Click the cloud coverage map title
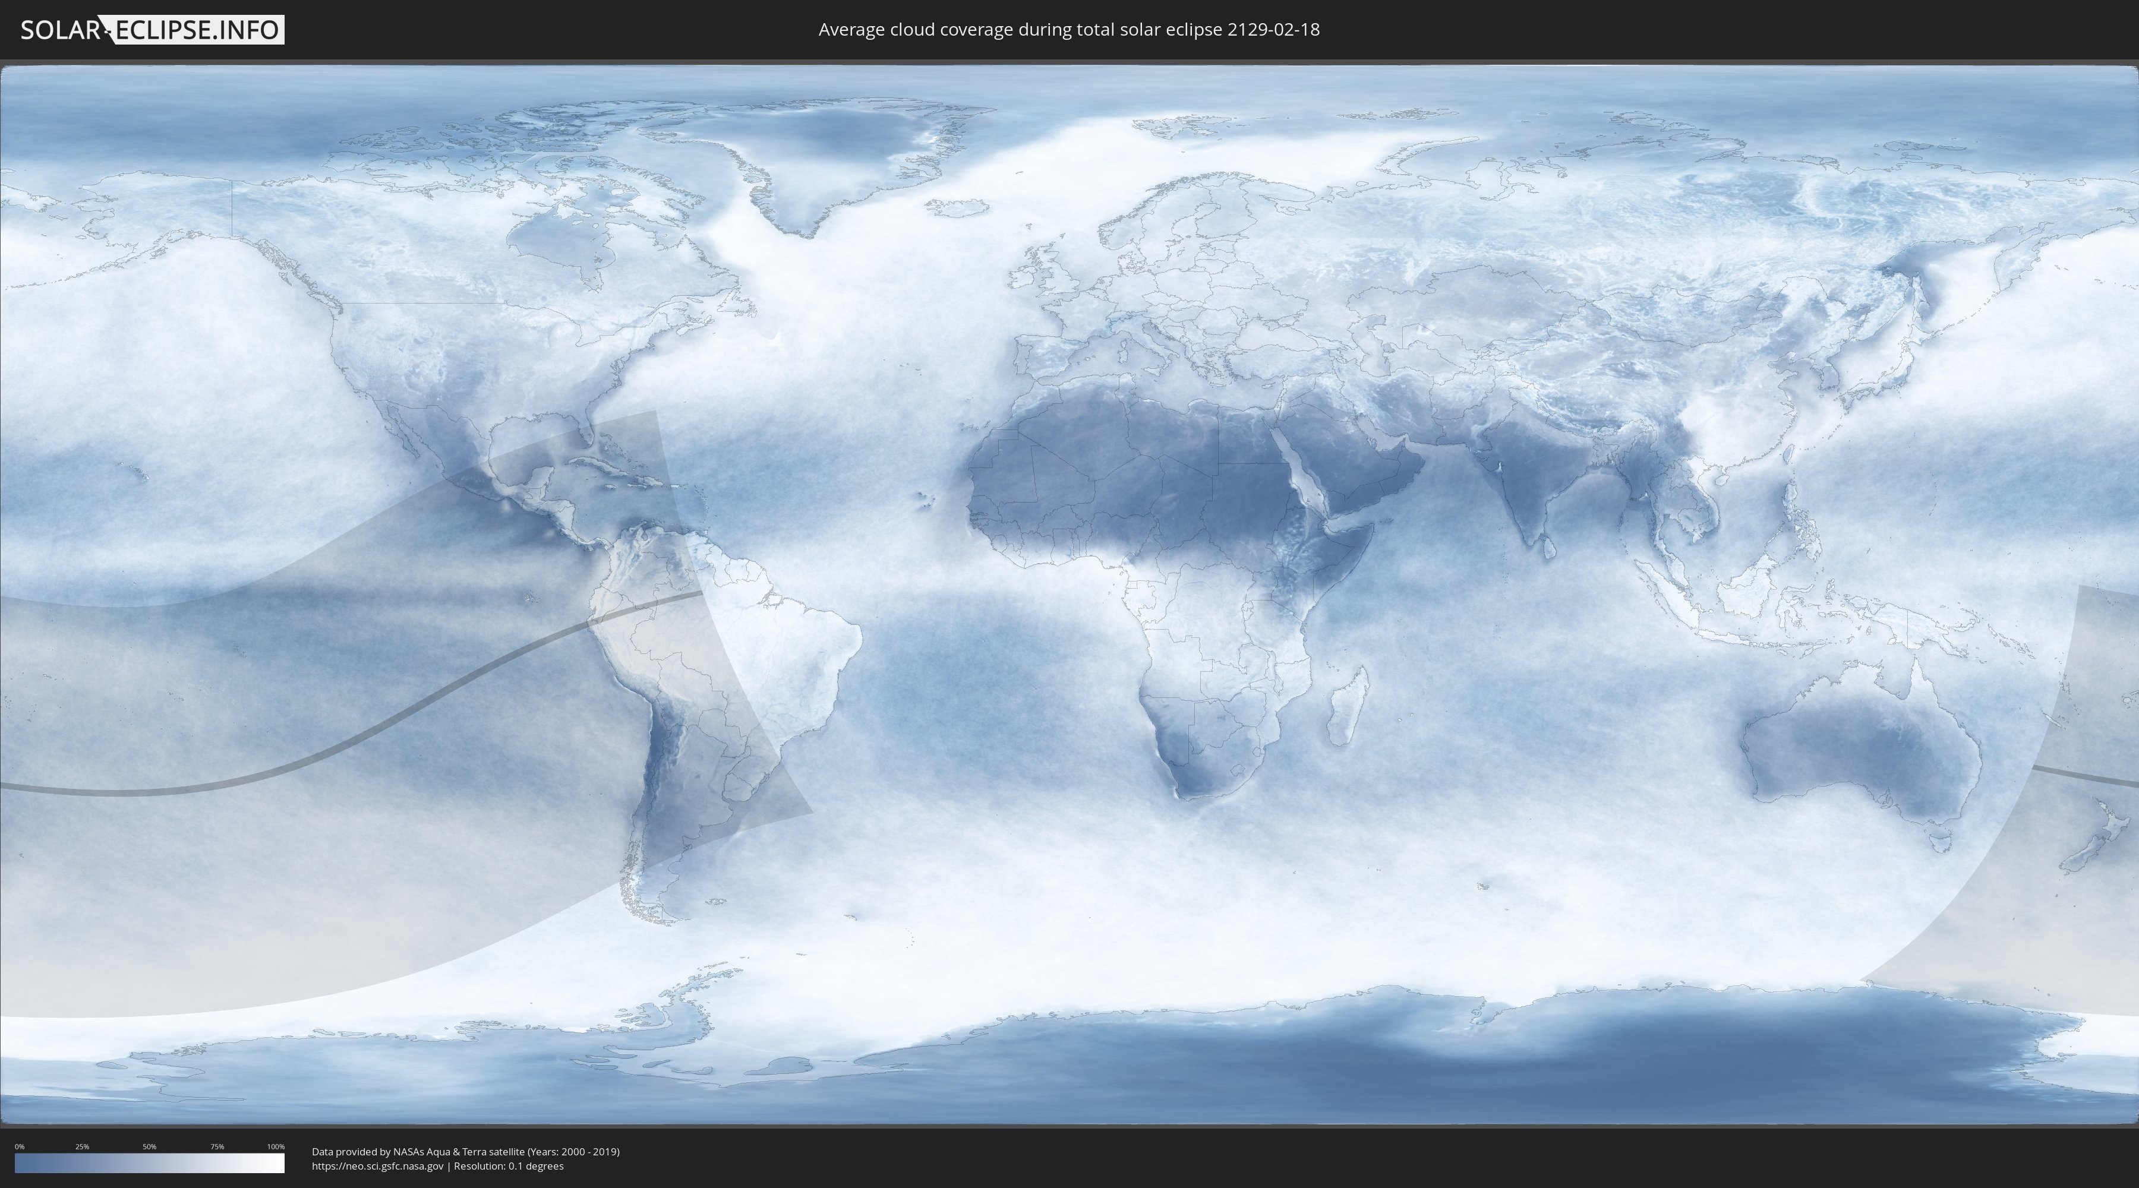Image resolution: width=2139 pixels, height=1188 pixels. [x=1069, y=30]
